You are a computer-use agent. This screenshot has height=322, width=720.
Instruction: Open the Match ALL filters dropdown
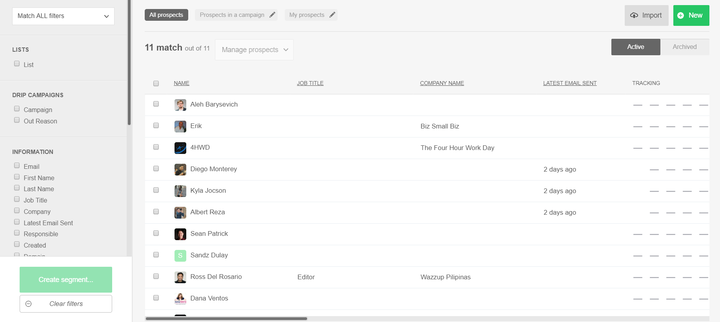tap(63, 16)
